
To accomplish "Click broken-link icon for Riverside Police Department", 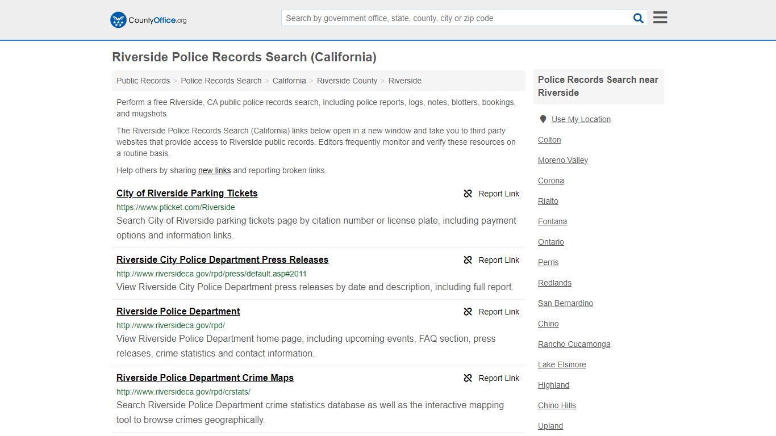I will (x=468, y=312).
